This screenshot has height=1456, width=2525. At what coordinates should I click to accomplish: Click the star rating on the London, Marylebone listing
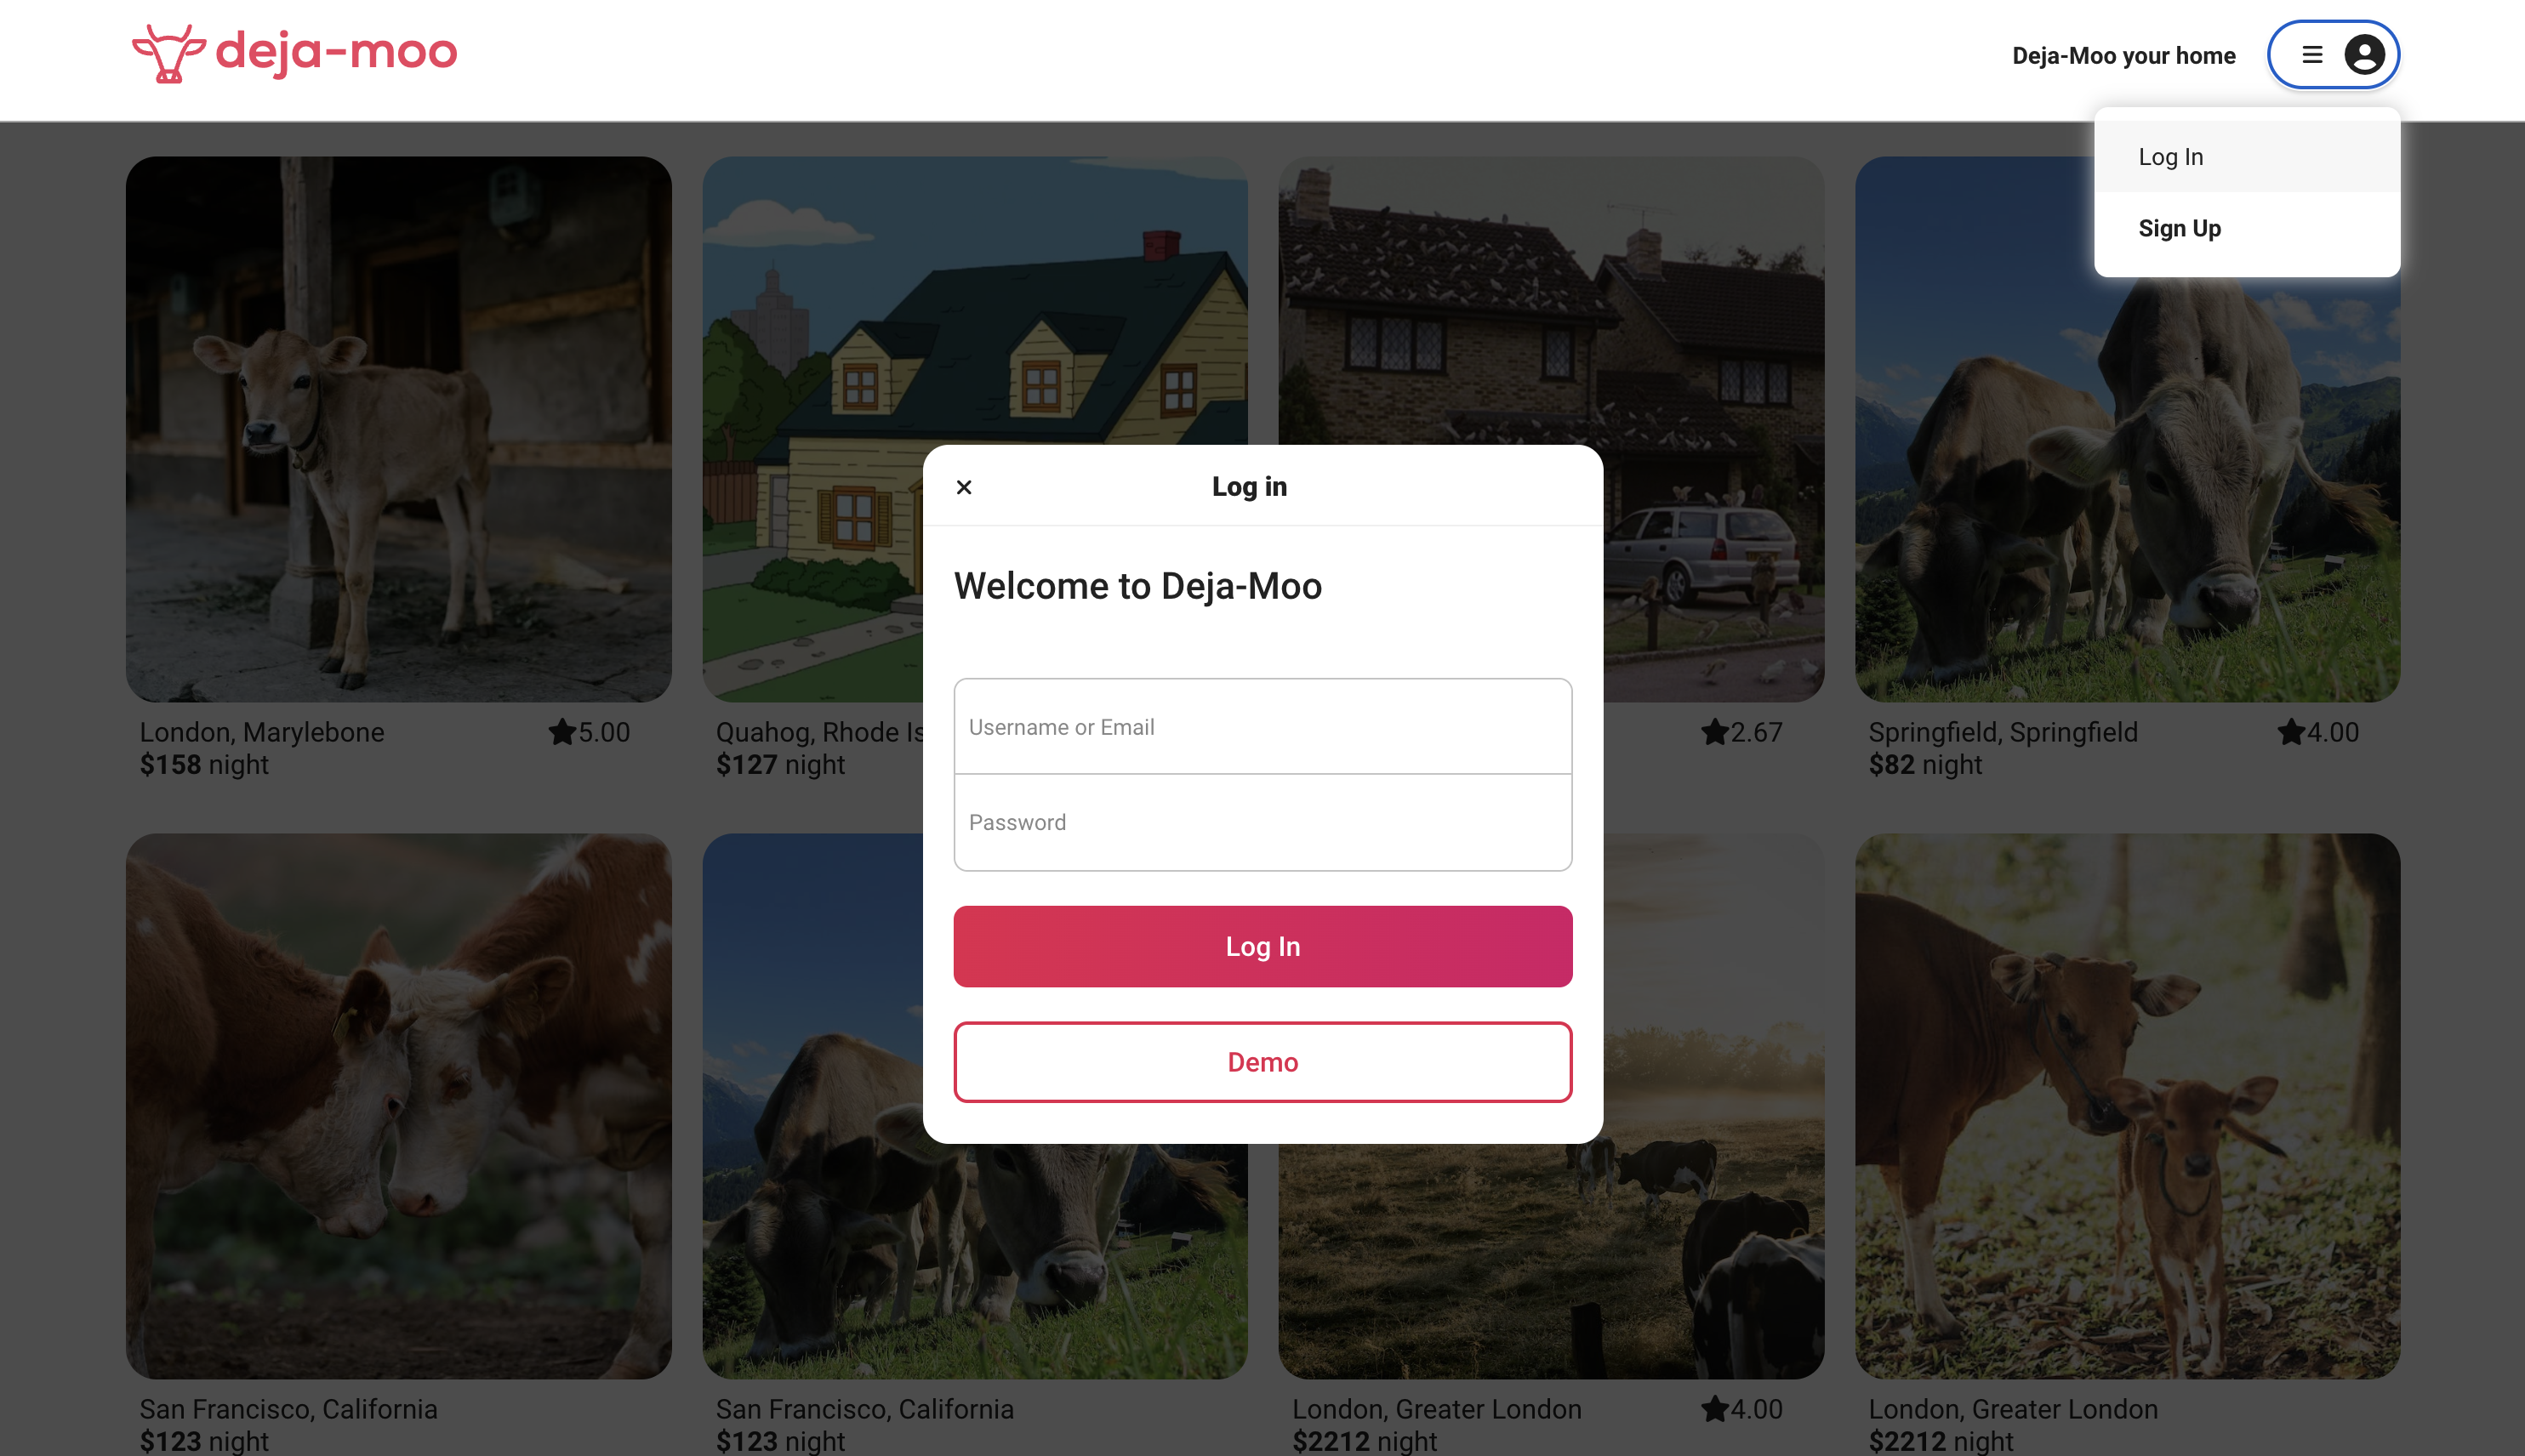point(589,732)
